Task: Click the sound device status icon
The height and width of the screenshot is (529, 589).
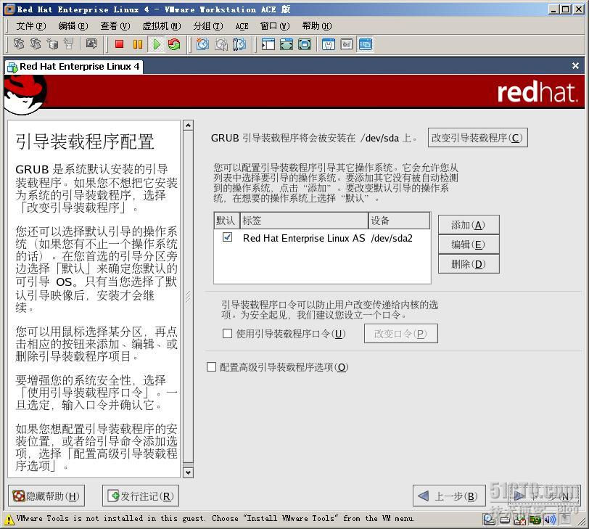Action: (550, 520)
